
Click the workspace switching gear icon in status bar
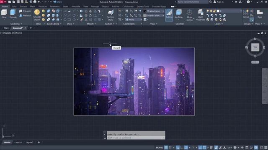(x=235, y=147)
